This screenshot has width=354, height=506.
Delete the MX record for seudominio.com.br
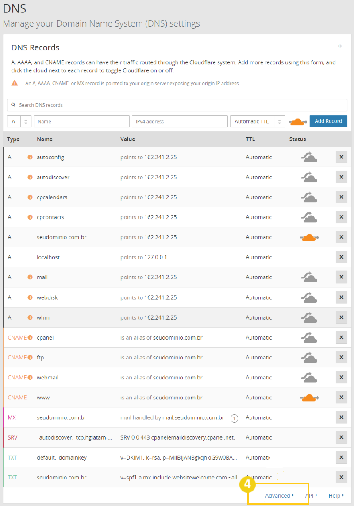[x=342, y=417]
